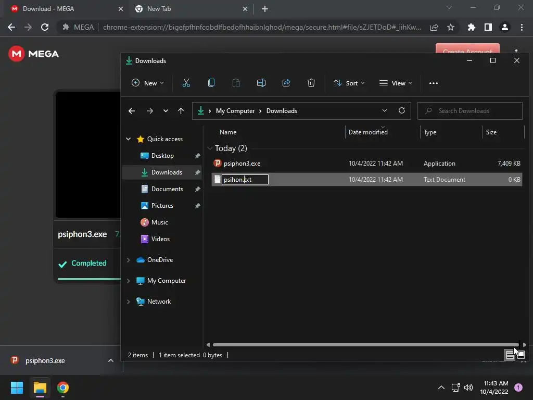Collapse the Today (2) group
This screenshot has width=533, height=400.
(210, 148)
